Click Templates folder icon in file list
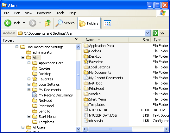The width and height of the screenshot is (170, 133). tap(86, 105)
